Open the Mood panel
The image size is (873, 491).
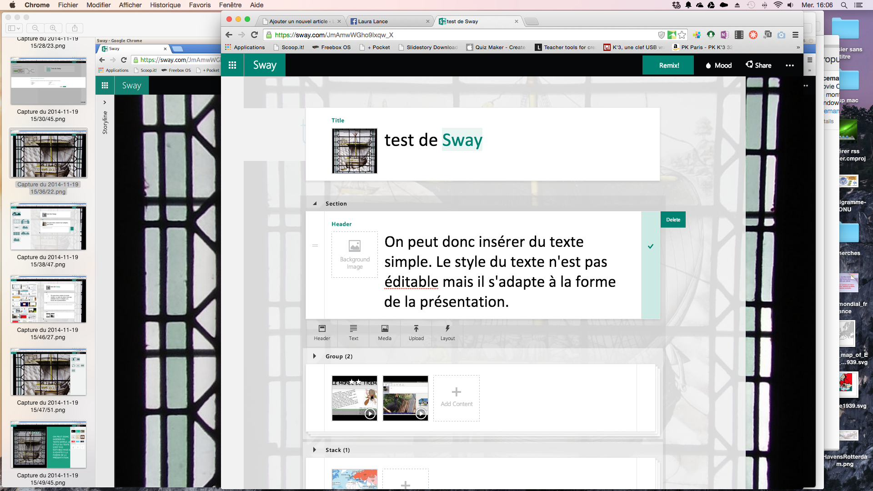click(x=718, y=65)
